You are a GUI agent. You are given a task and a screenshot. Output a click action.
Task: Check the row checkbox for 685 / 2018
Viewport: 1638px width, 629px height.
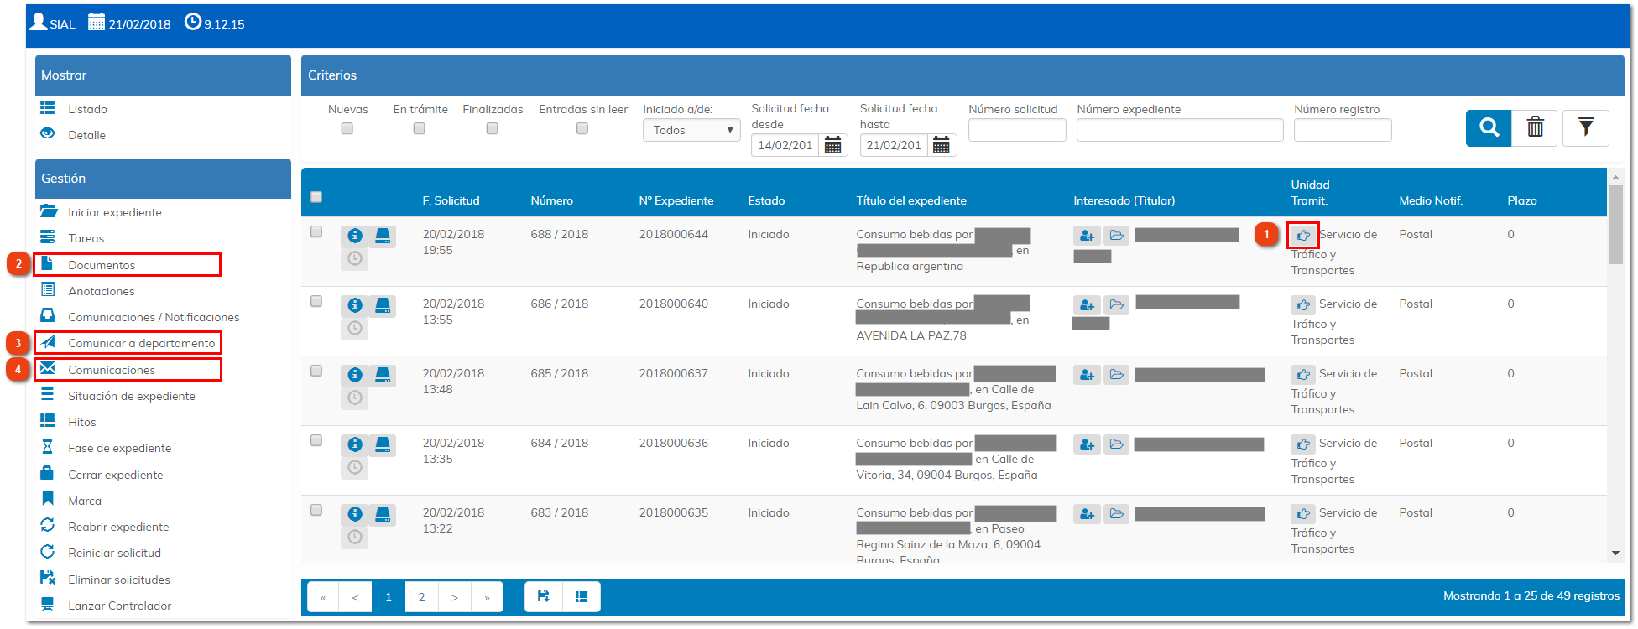coord(316,371)
